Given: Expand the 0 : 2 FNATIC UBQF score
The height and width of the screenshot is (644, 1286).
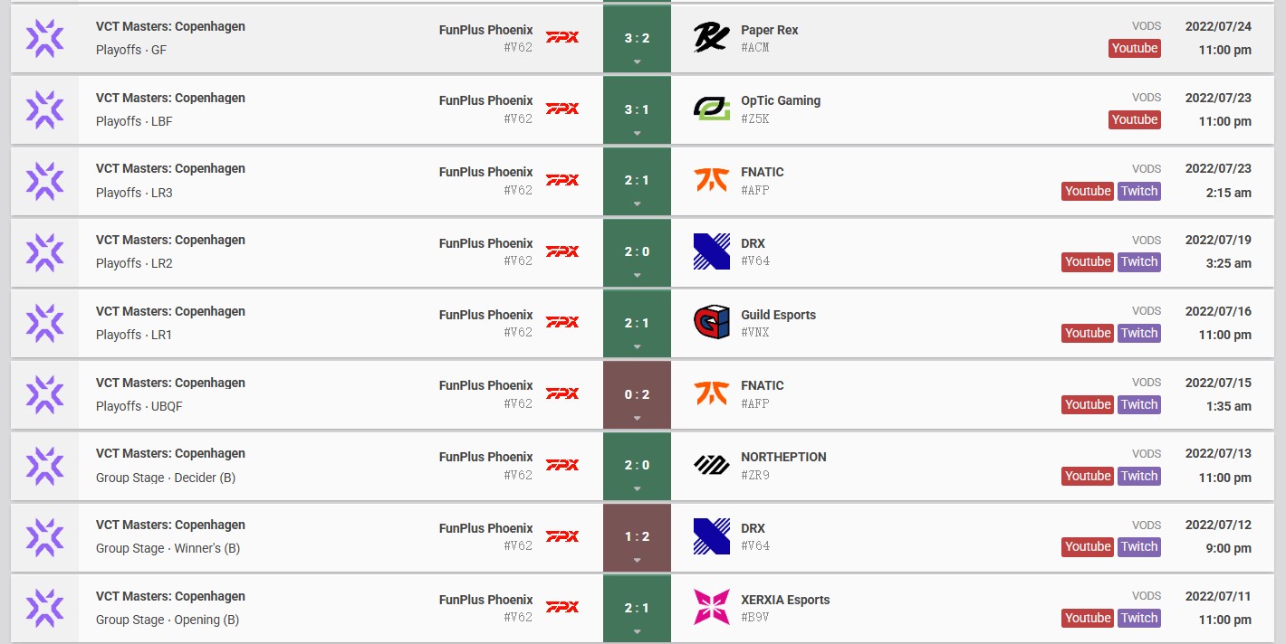Looking at the screenshot, I should click(637, 394).
